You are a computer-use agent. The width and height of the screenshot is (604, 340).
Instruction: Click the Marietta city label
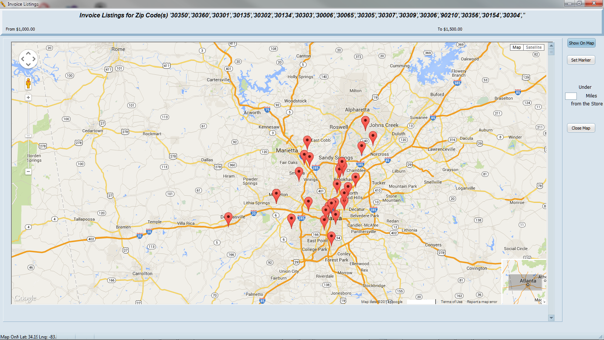[287, 150]
